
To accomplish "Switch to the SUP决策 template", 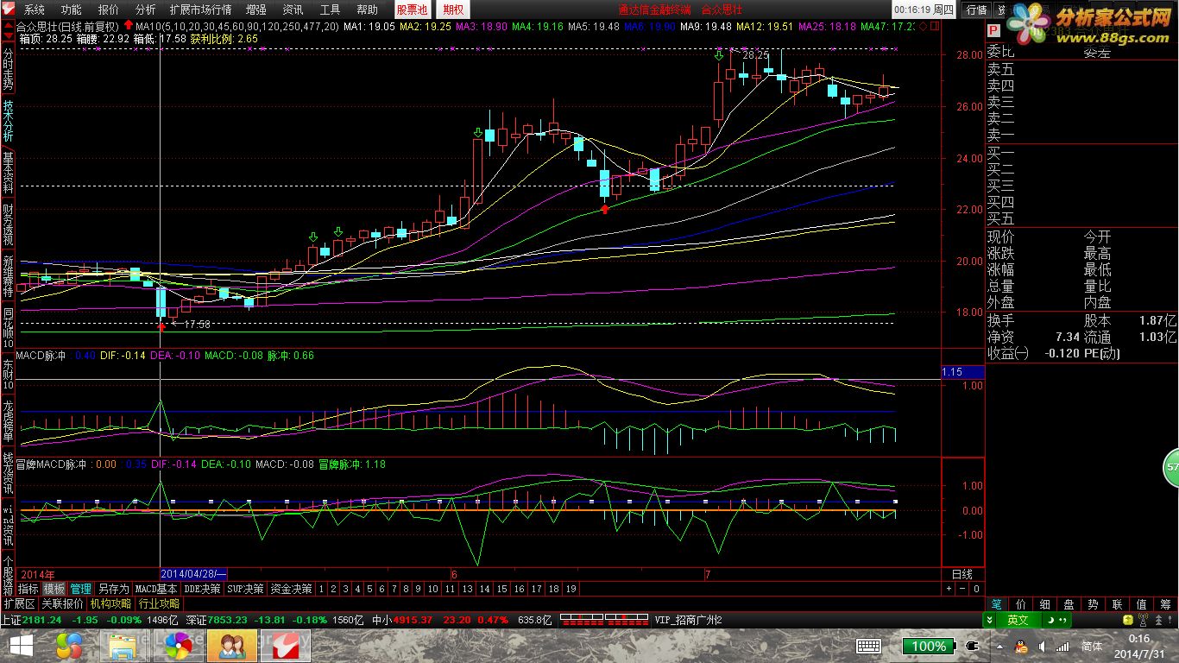I will pos(245,589).
